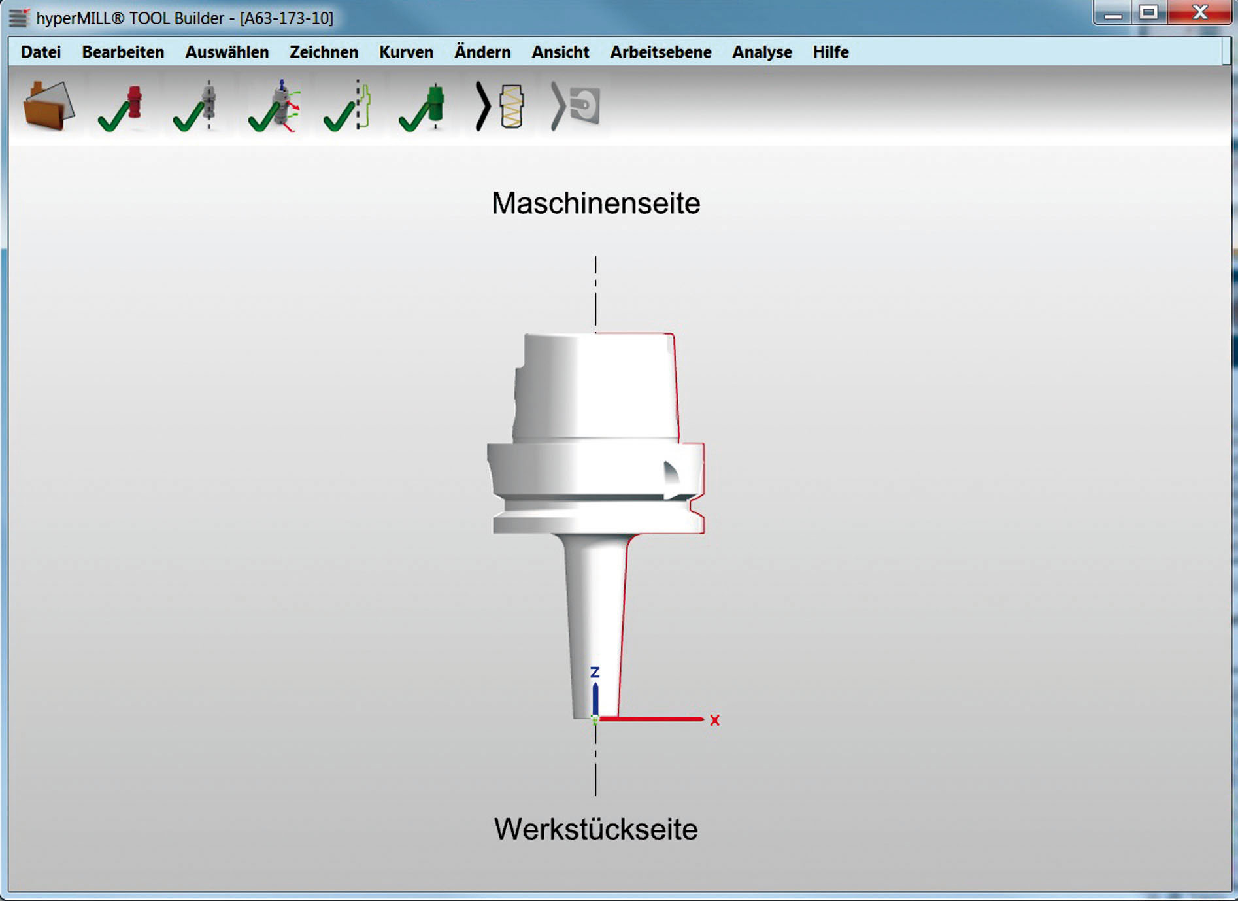Open the hyperMILL application menu icon

tap(20, 18)
